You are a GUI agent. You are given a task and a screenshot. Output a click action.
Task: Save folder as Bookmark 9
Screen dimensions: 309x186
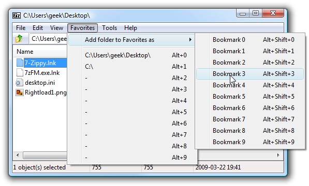(250, 142)
